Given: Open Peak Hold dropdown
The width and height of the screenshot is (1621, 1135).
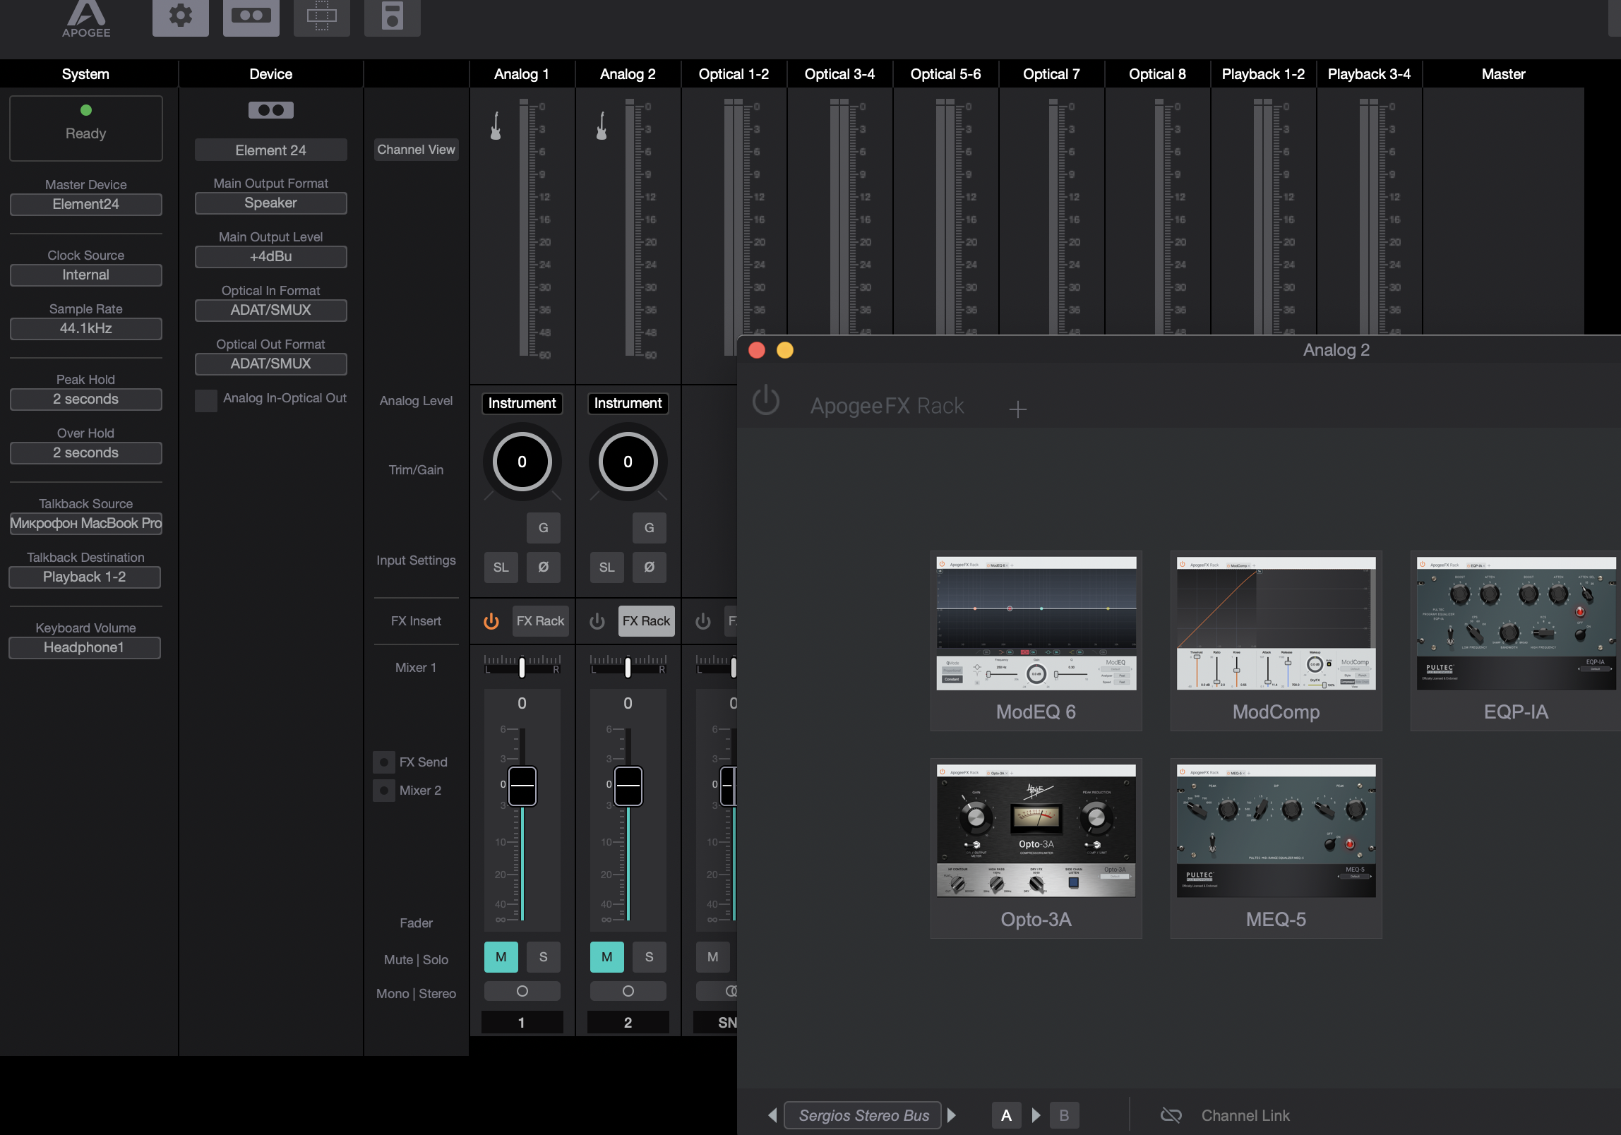Looking at the screenshot, I should pos(86,400).
